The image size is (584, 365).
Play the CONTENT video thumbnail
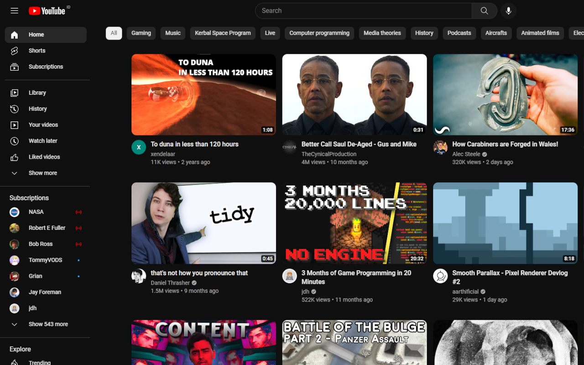[203, 343]
